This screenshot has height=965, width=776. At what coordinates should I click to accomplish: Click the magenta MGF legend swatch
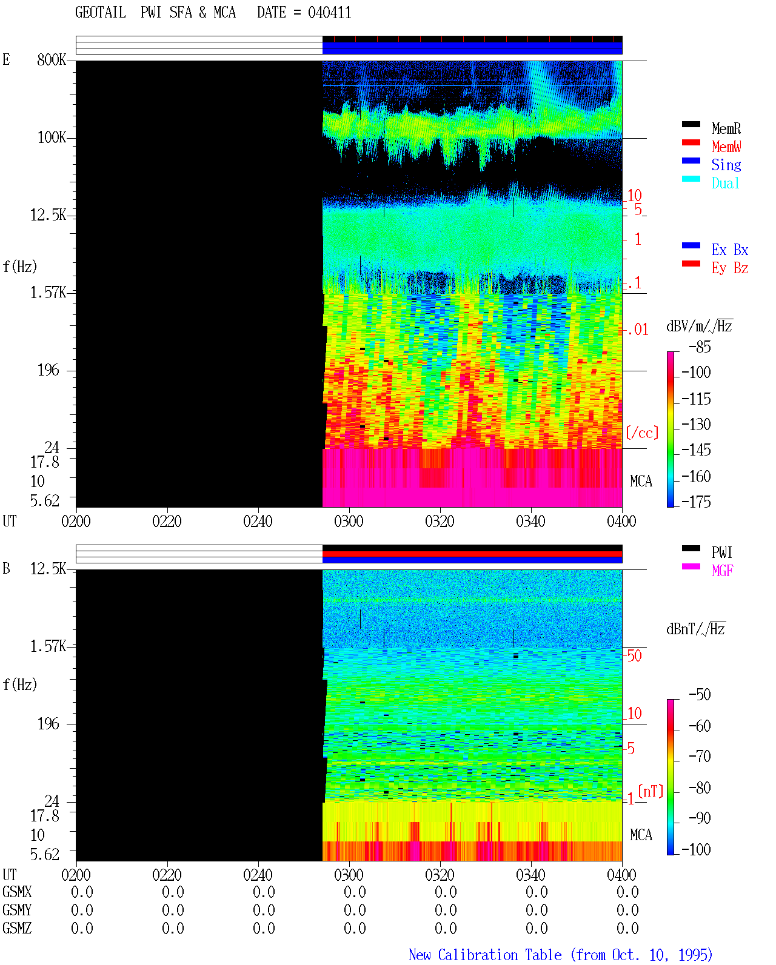[x=691, y=566]
